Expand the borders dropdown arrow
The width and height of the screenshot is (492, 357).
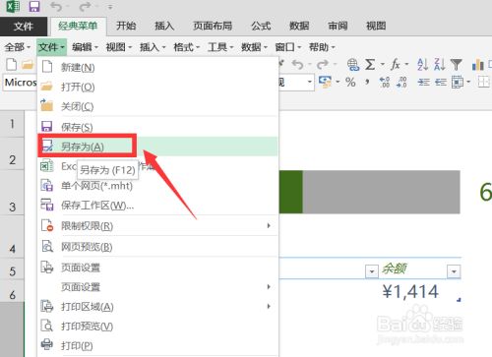pyautogui.click(x=468, y=82)
